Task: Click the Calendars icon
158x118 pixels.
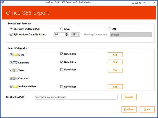Action: pos(15,62)
